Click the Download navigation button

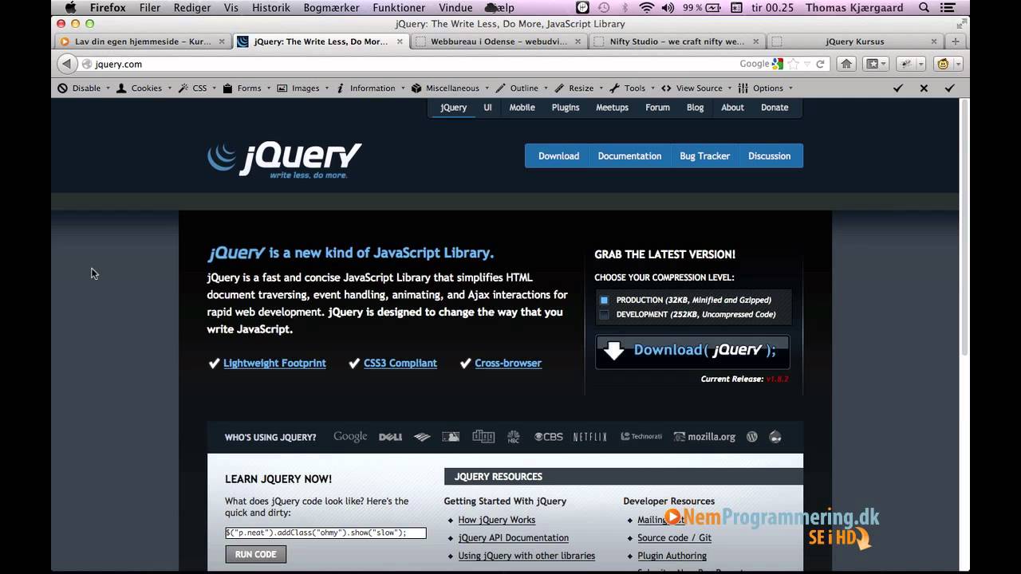pos(558,156)
